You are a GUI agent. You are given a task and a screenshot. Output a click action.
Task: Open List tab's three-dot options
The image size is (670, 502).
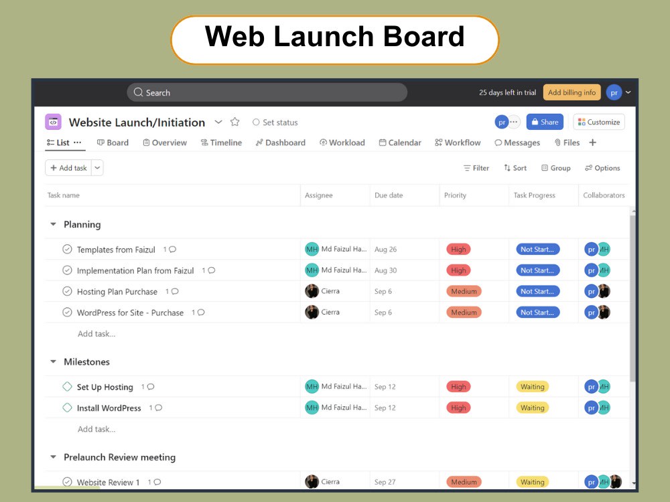(x=77, y=143)
